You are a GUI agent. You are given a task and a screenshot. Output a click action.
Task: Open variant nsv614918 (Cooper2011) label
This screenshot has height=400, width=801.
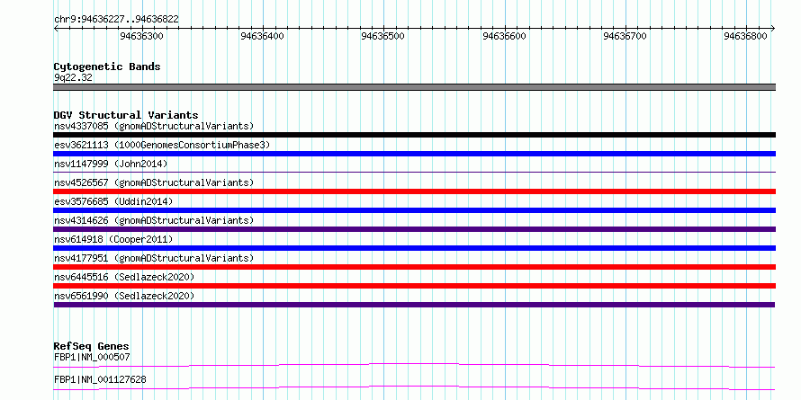(x=113, y=239)
